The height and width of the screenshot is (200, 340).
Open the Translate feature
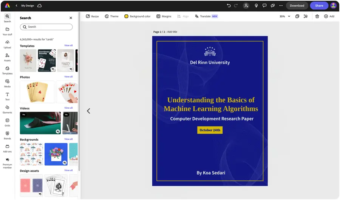(x=206, y=16)
